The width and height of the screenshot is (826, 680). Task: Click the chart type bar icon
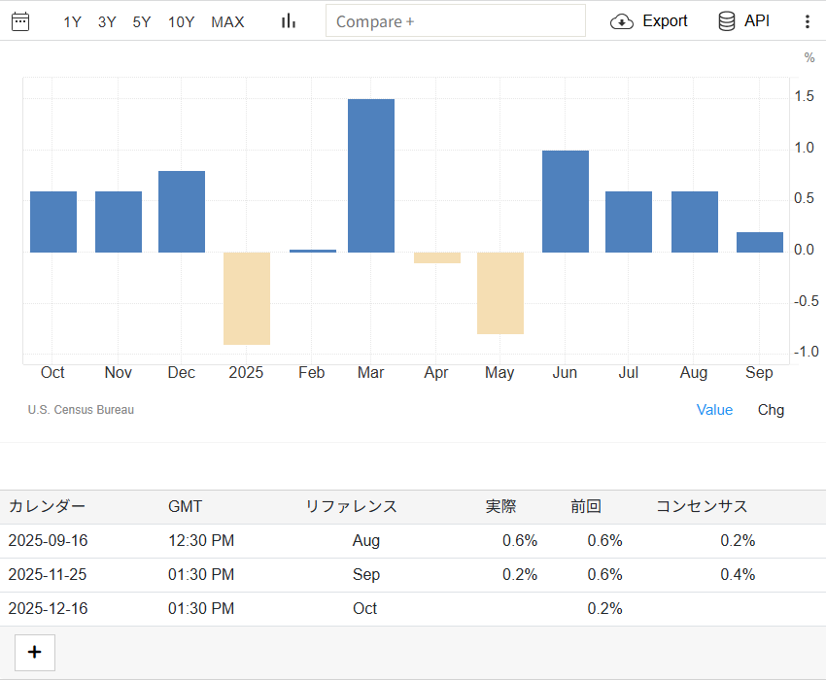pos(288,21)
